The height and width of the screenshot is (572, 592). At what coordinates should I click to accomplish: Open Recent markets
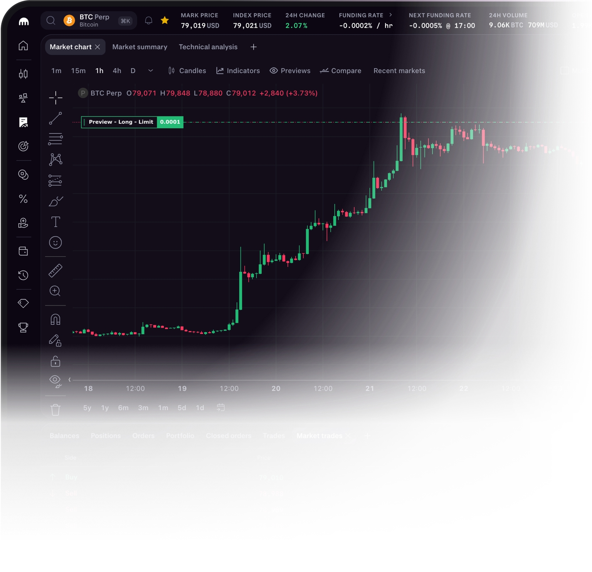tap(399, 71)
